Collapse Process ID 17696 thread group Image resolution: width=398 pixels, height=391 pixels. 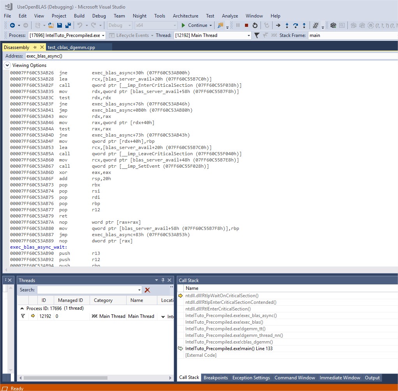click(22, 309)
